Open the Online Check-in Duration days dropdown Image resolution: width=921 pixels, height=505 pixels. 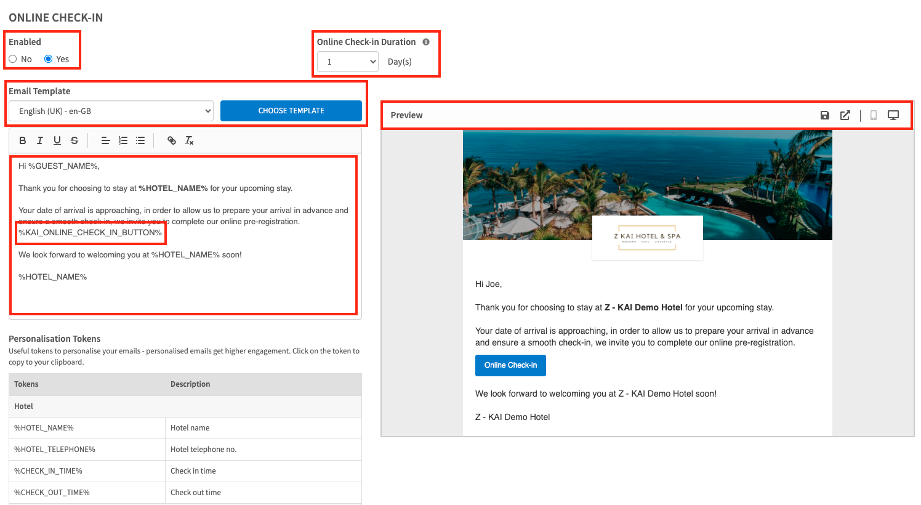348,62
